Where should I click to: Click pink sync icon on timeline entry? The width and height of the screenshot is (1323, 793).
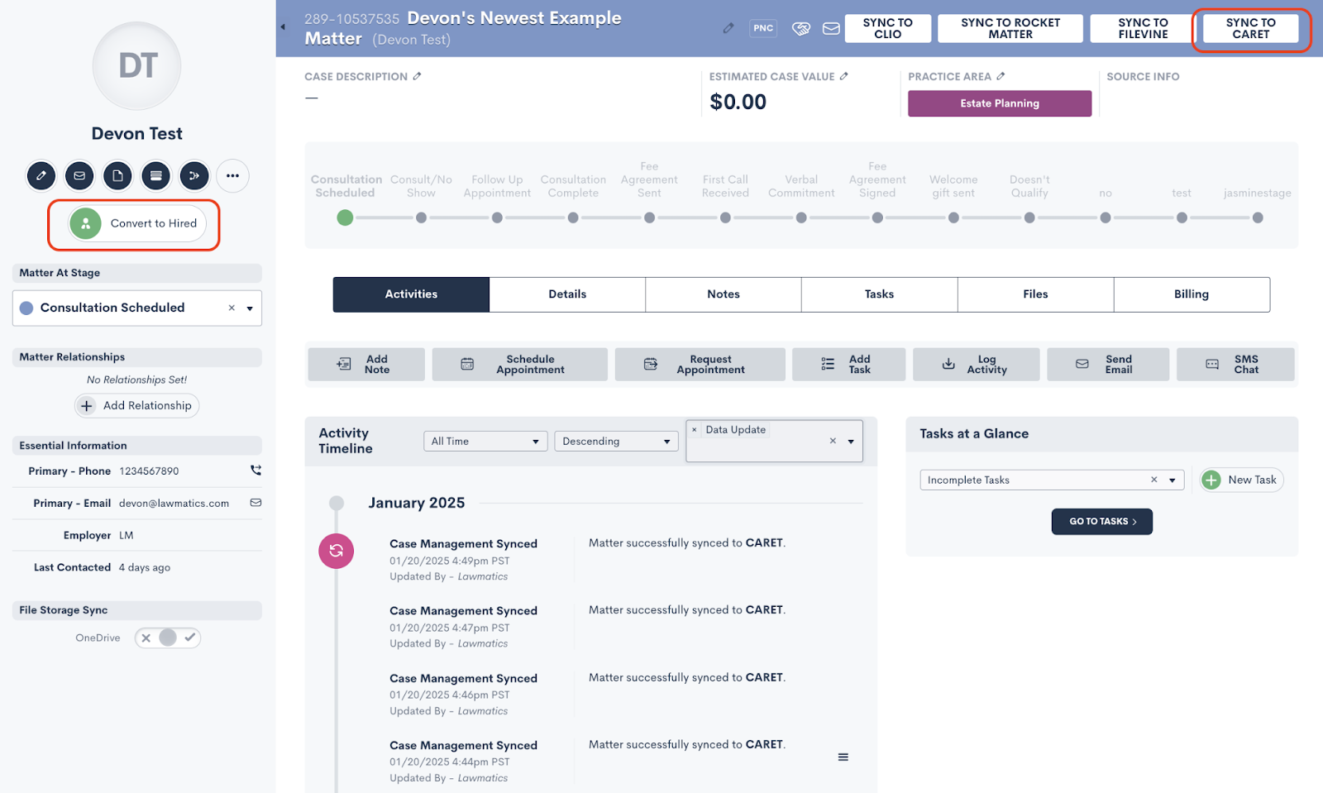(x=337, y=551)
